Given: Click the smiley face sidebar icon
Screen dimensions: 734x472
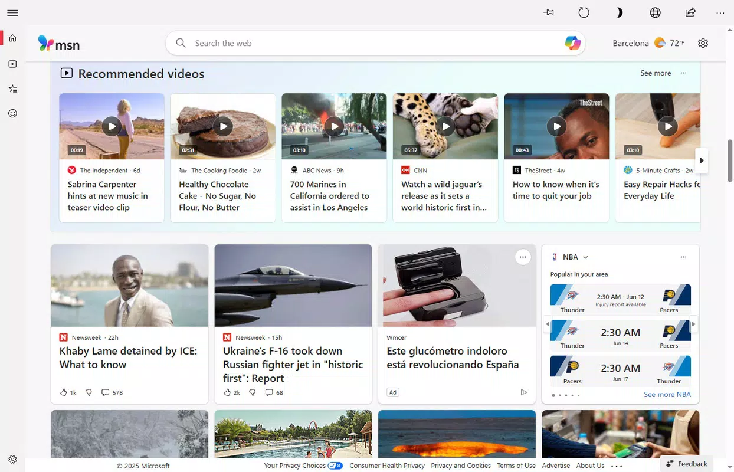Looking at the screenshot, I should pyautogui.click(x=12, y=113).
